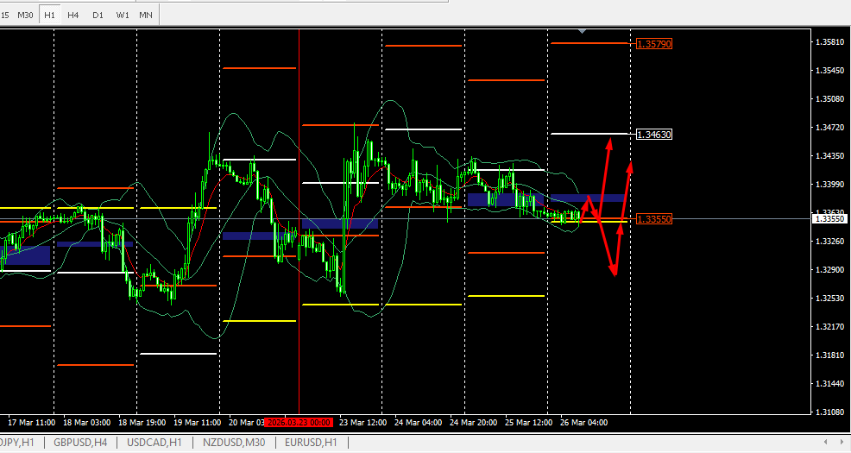Click the current price 1.33550 axis tag
This screenshot has height=453, width=851.
point(829,219)
